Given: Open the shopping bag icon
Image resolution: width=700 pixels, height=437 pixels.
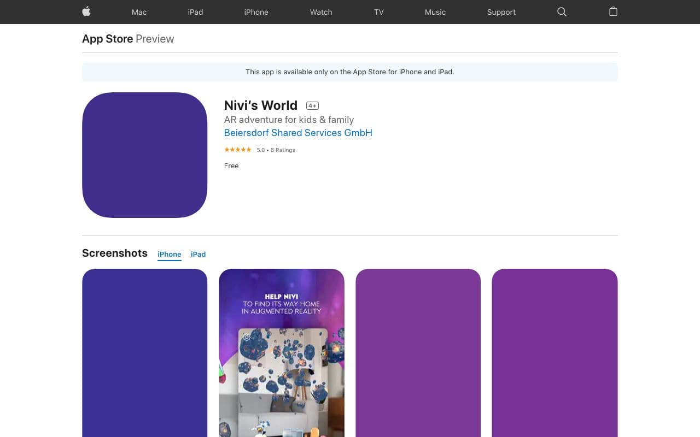Looking at the screenshot, I should coord(613,11).
